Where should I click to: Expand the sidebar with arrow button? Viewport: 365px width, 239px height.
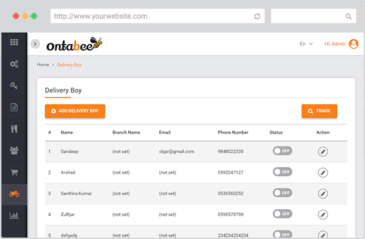pyautogui.click(x=35, y=44)
